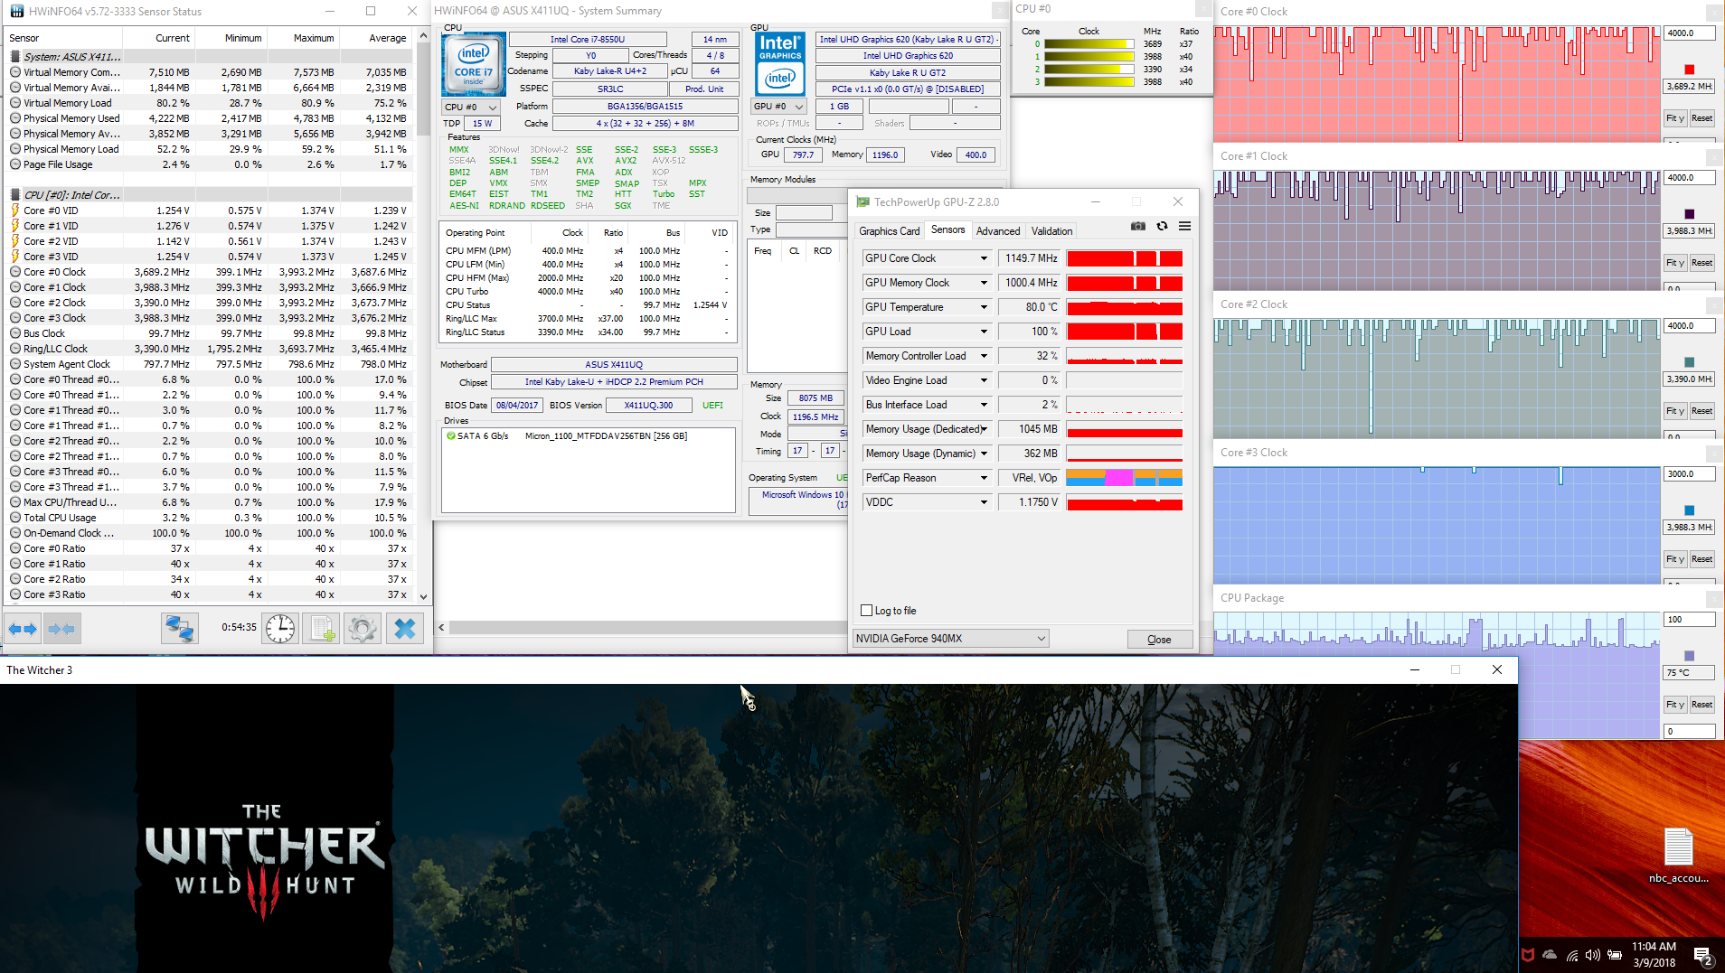
Task: Select the nbc_accou file icon on desktop
Action: 1678,856
